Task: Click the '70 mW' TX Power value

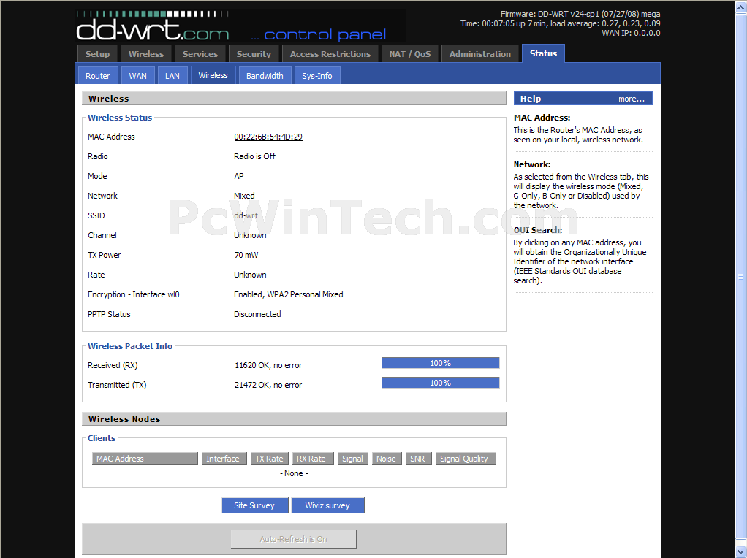Action: 246,255
